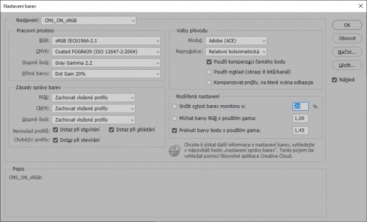Enable Použít rozklad (obrazy 8 bitů/kanál)

point(209,72)
